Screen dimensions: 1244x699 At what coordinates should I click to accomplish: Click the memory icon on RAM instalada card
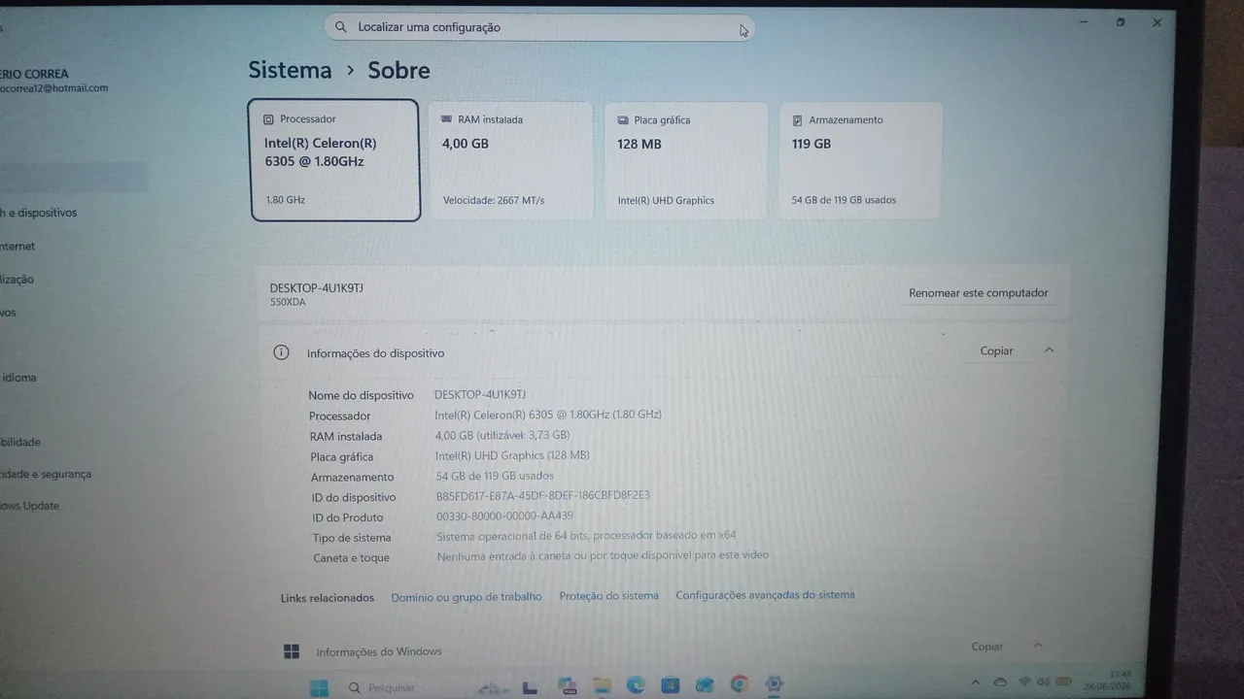447,119
